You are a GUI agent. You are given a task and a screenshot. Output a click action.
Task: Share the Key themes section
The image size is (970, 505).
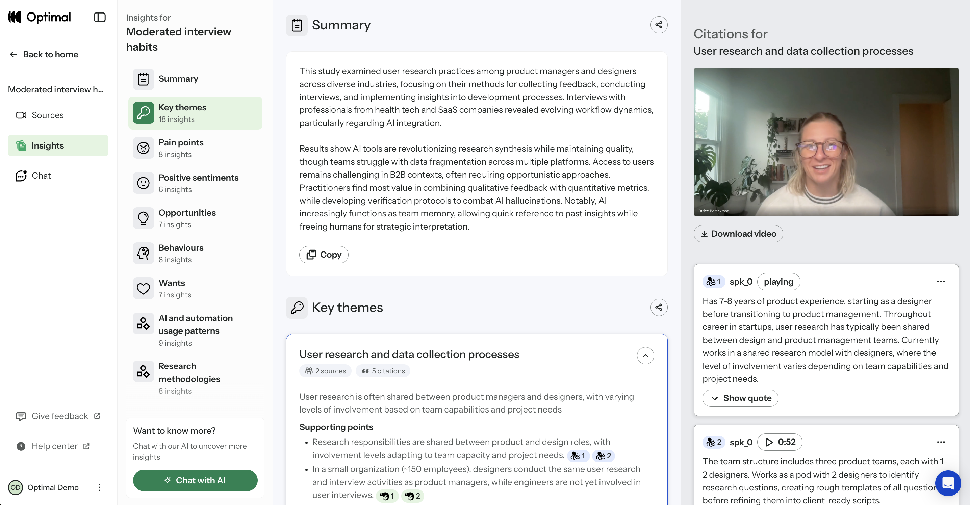coord(659,308)
